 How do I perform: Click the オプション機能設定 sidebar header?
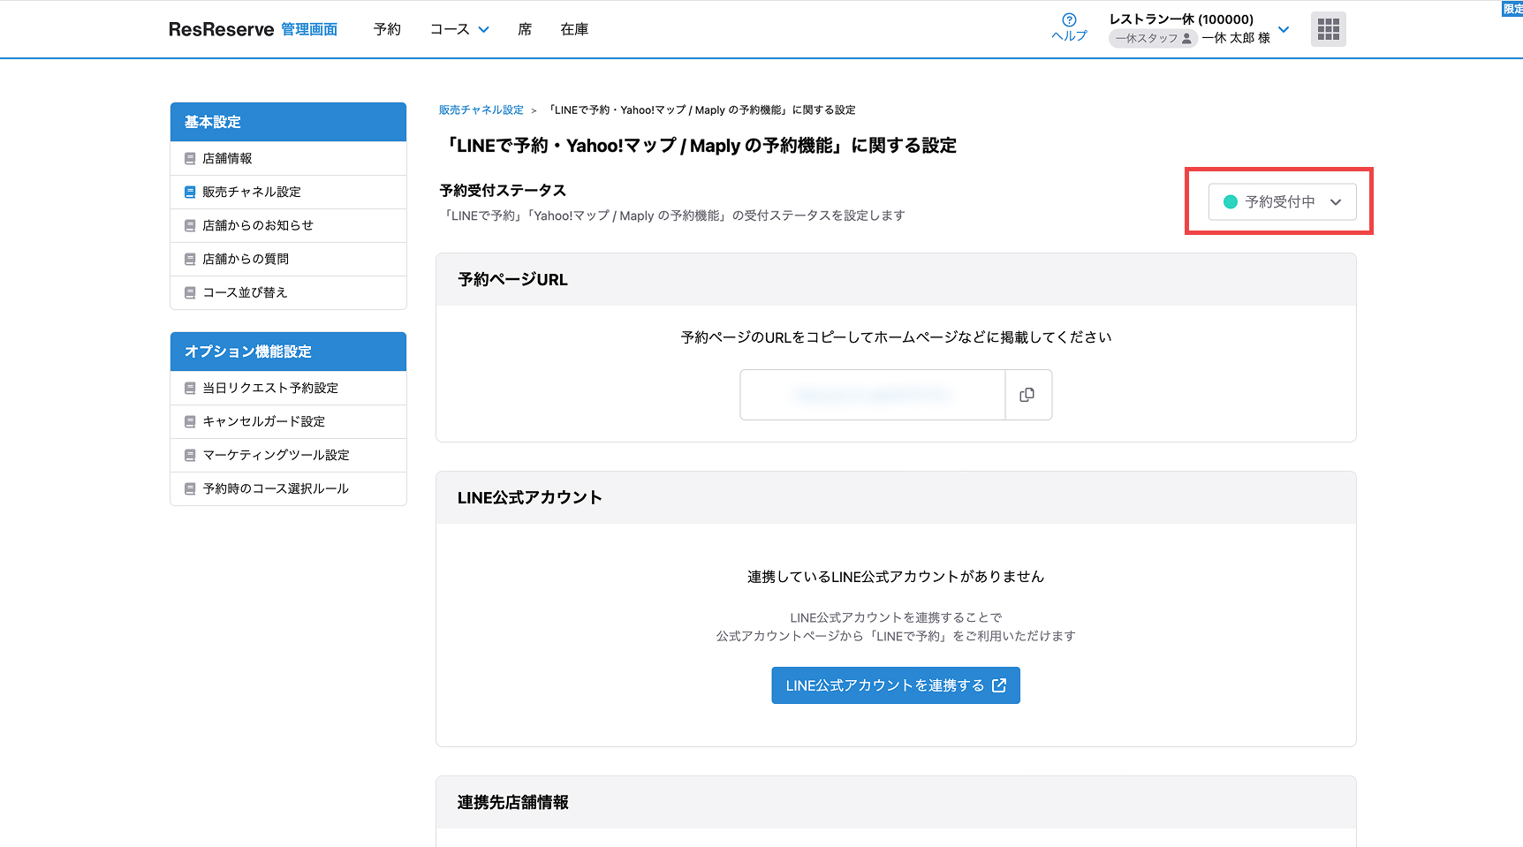pos(288,352)
